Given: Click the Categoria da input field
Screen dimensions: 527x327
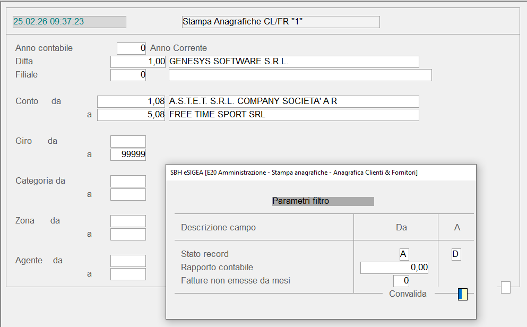Looking at the screenshot, I should point(128,181).
